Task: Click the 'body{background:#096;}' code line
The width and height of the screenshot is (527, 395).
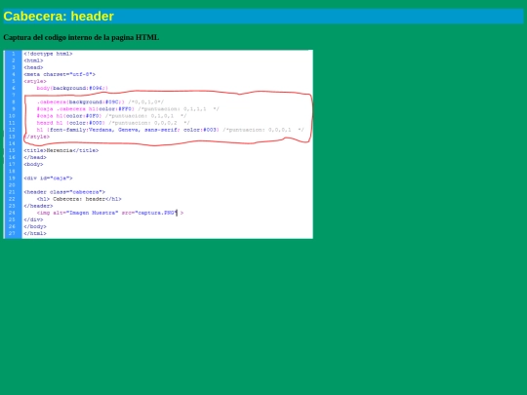Action: (x=72, y=88)
